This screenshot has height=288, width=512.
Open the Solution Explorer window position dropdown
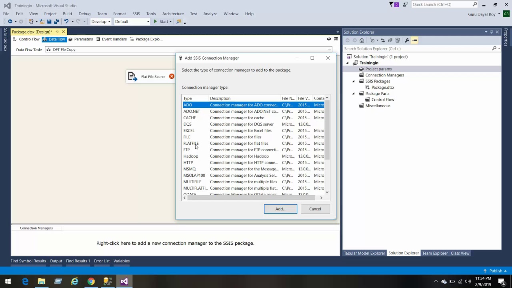click(486, 32)
